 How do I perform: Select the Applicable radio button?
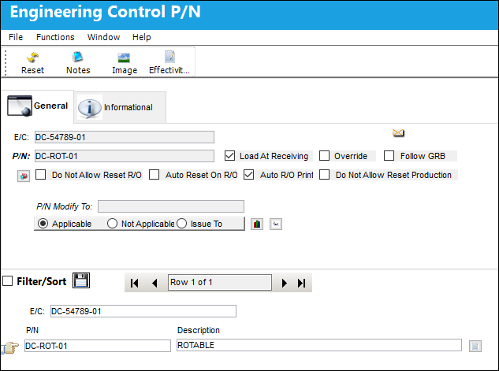(x=43, y=224)
